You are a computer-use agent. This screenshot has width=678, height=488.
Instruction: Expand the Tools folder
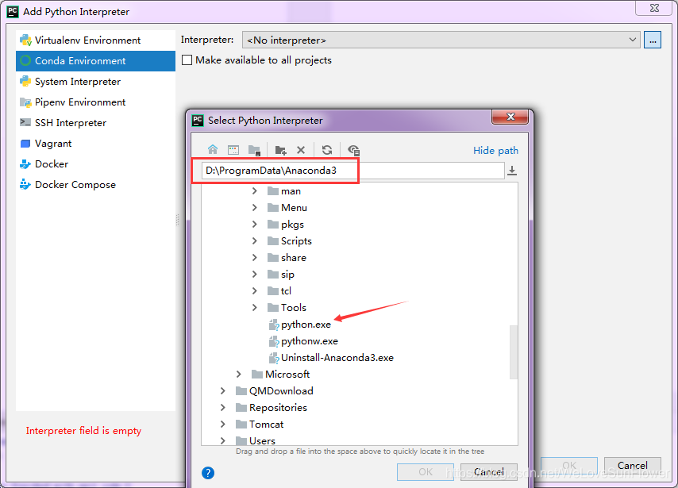click(x=255, y=307)
